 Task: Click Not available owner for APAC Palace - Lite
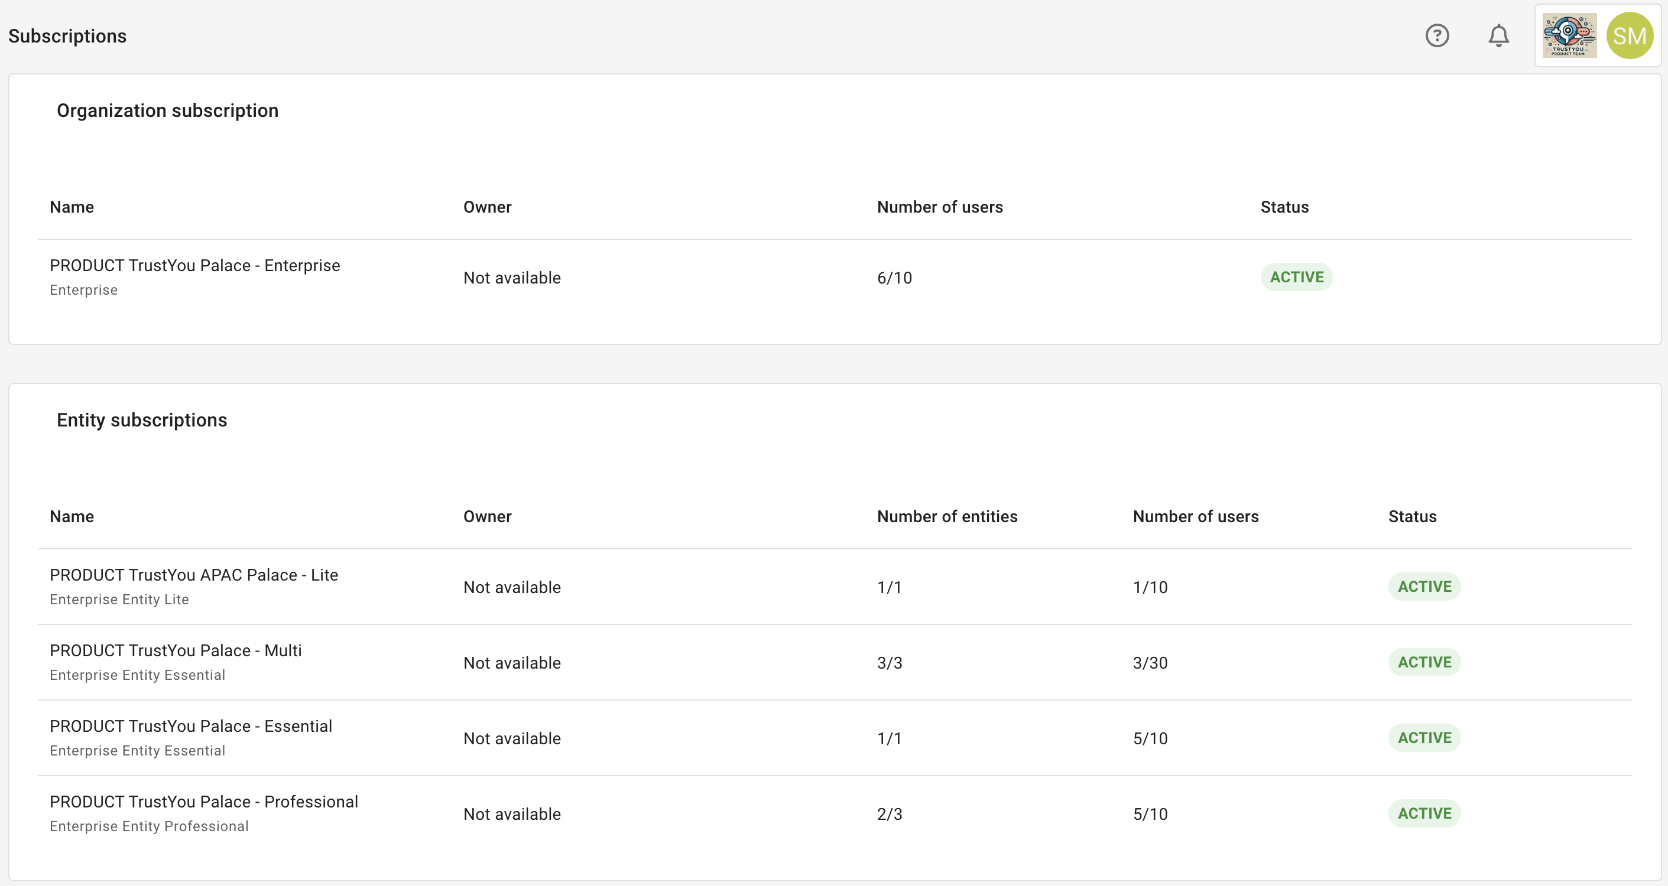coord(512,587)
